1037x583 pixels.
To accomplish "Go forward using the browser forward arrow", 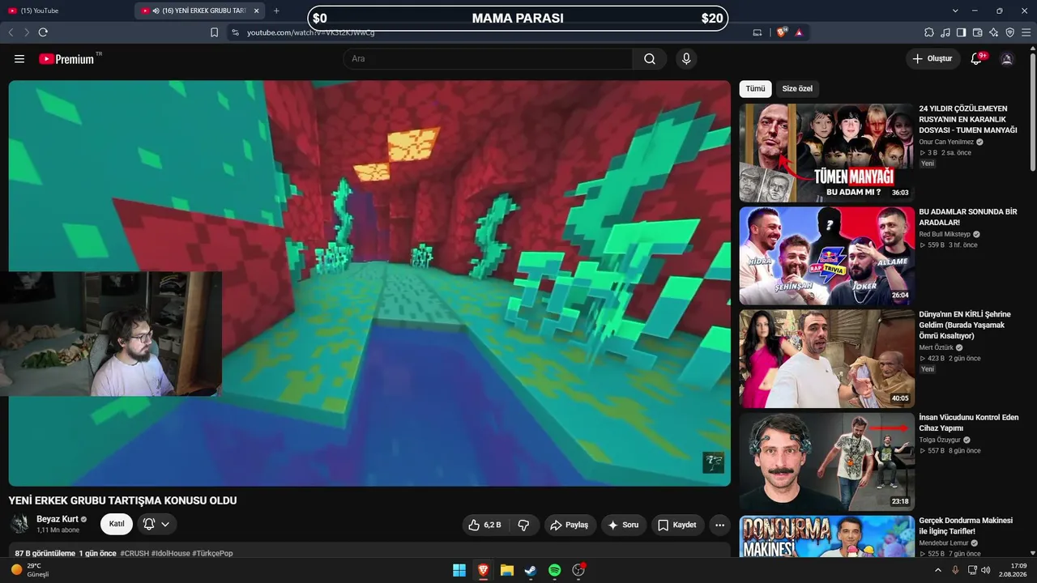I will click(27, 32).
